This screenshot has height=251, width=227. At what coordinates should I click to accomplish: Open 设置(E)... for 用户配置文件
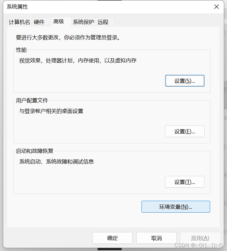(185, 131)
